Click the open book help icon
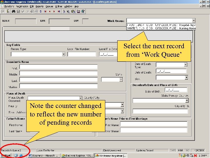This screenshot has width=210, height=158. click(x=78, y=11)
